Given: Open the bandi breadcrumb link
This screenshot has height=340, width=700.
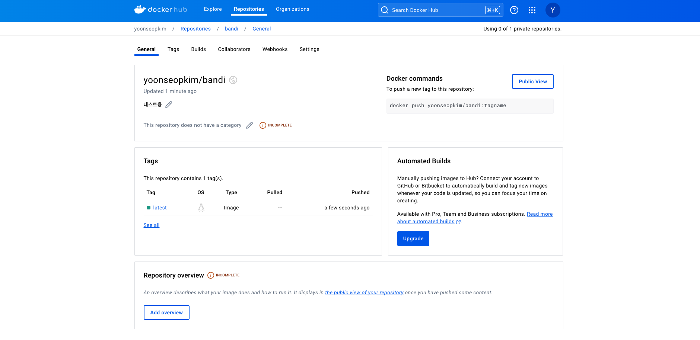Looking at the screenshot, I should click(x=232, y=29).
